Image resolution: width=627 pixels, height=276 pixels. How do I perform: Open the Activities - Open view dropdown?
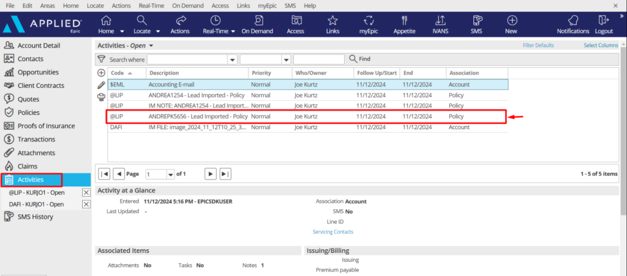point(151,45)
